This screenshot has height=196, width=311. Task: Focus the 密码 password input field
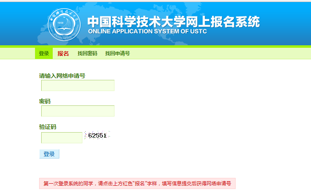[78, 111]
